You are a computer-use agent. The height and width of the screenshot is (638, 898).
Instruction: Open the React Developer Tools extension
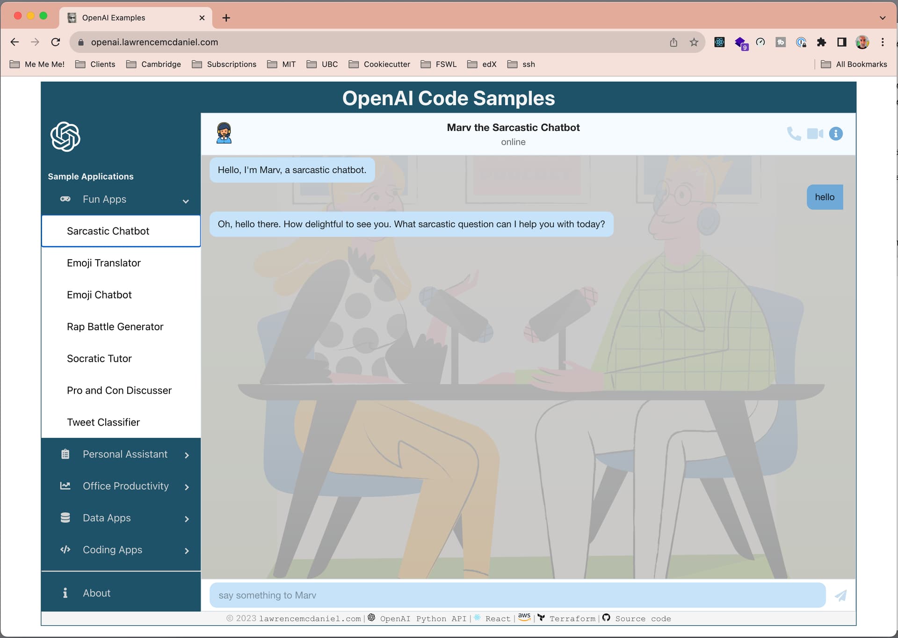(719, 42)
